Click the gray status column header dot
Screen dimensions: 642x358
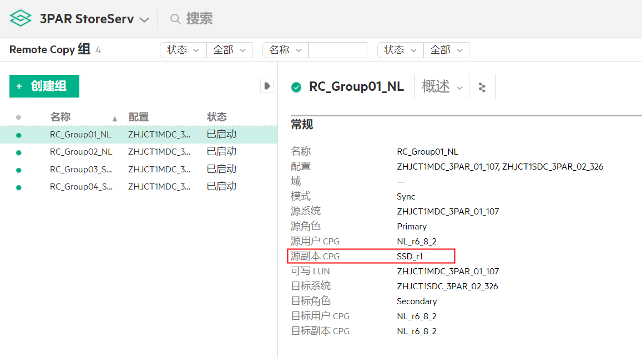[18, 117]
